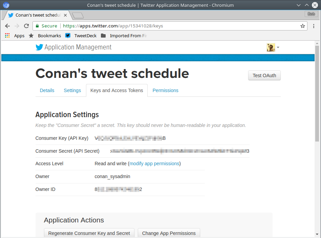
Task: Select the Conan's tweet schedule browser tab
Action: click(x=38, y=15)
